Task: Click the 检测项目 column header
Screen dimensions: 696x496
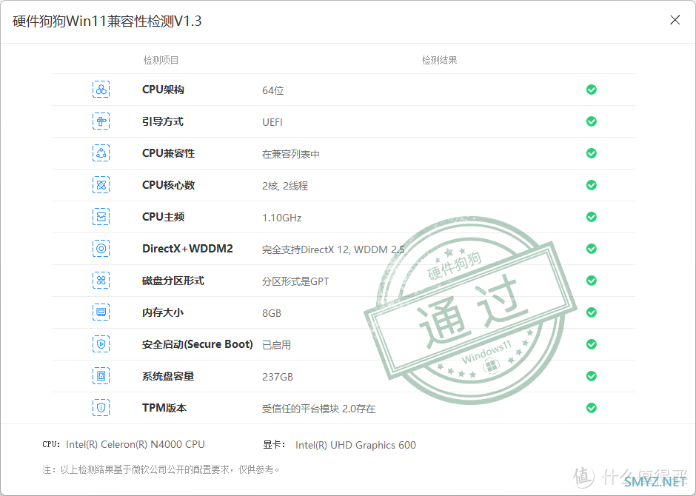Action: [161, 61]
